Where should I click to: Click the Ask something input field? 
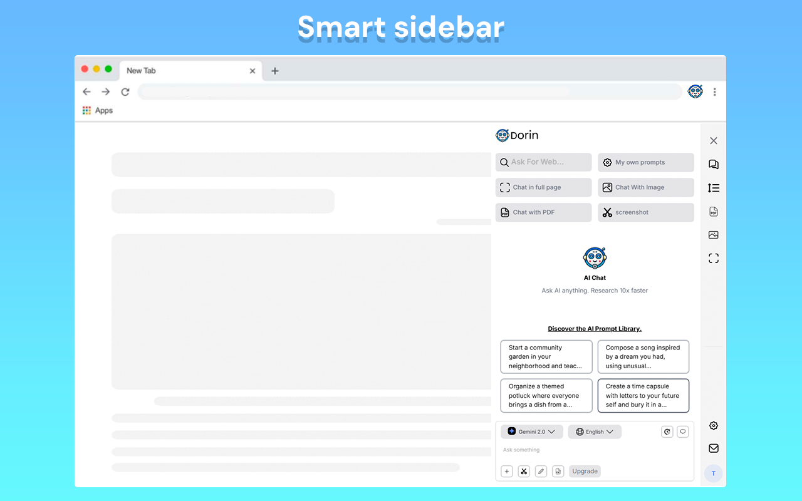[x=595, y=450]
